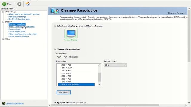Click the Customize... button

click(64, 92)
